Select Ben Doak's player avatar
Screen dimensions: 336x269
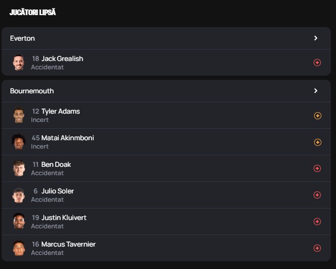pos(19,168)
